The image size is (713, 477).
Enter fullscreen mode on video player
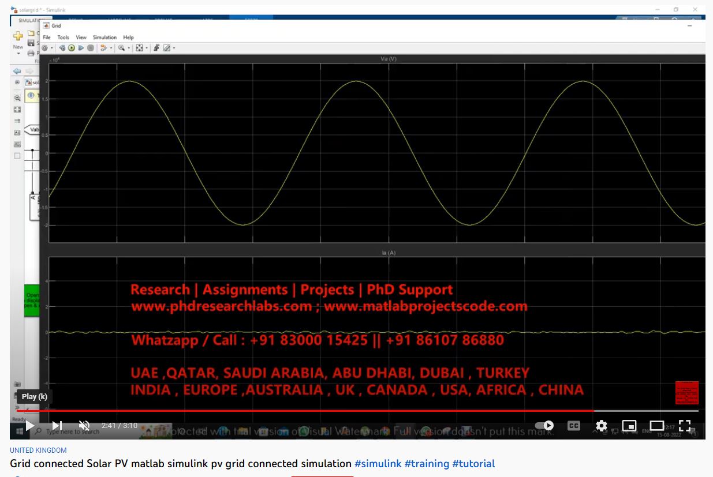click(685, 426)
